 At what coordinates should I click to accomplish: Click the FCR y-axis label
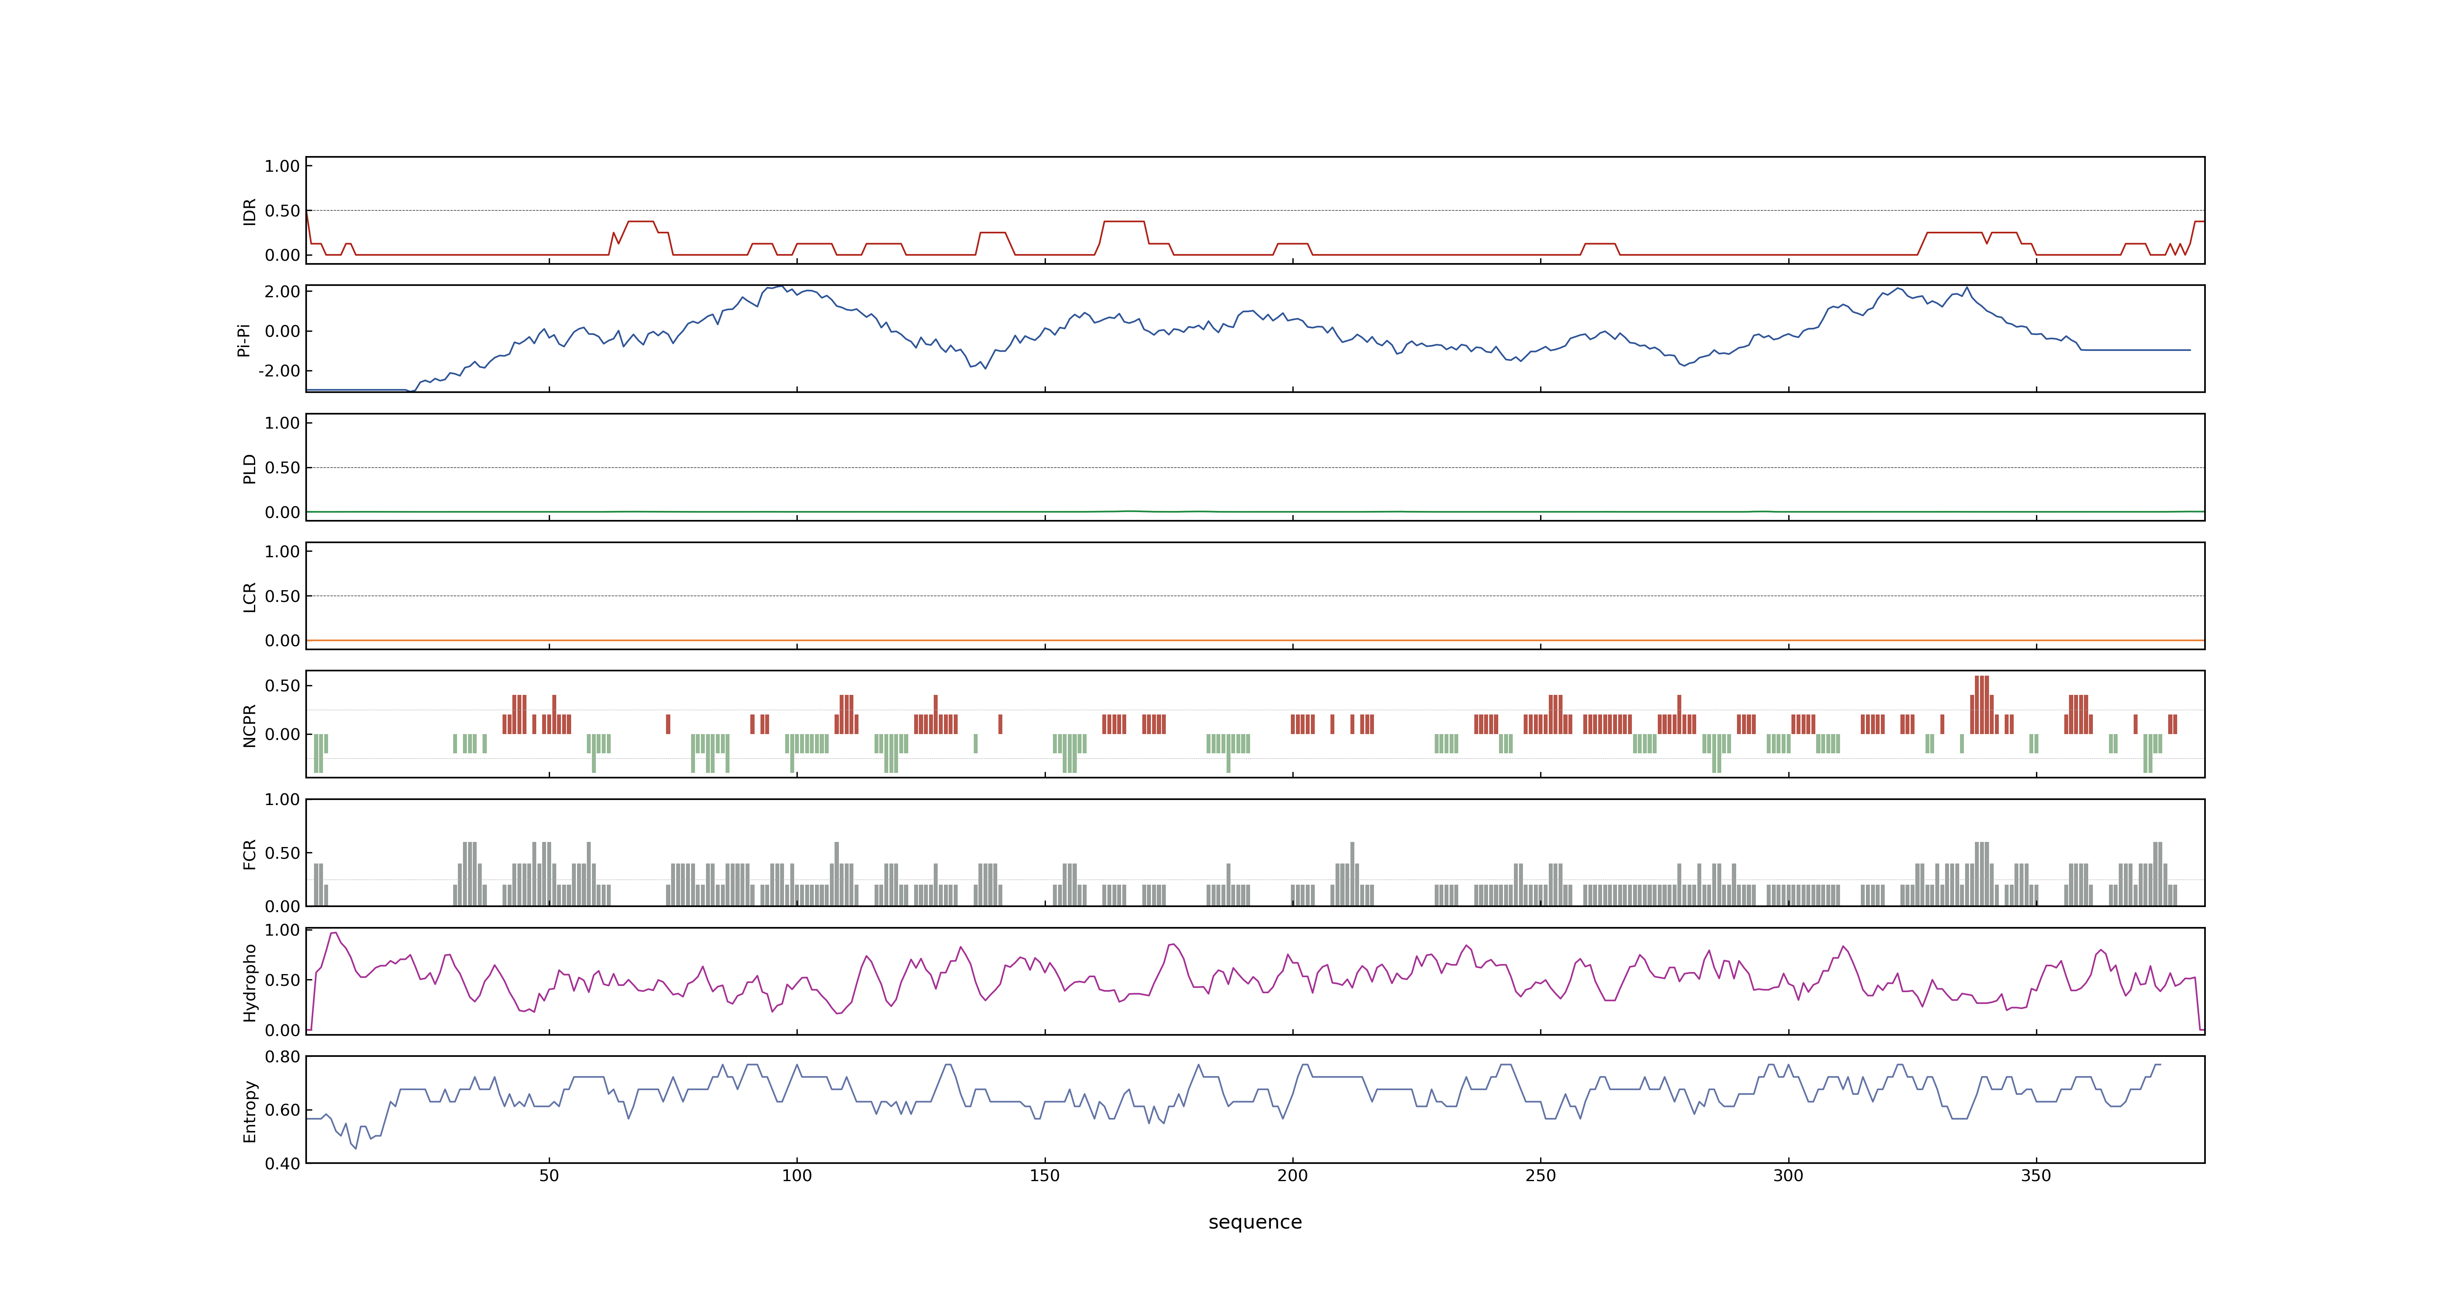click(250, 854)
